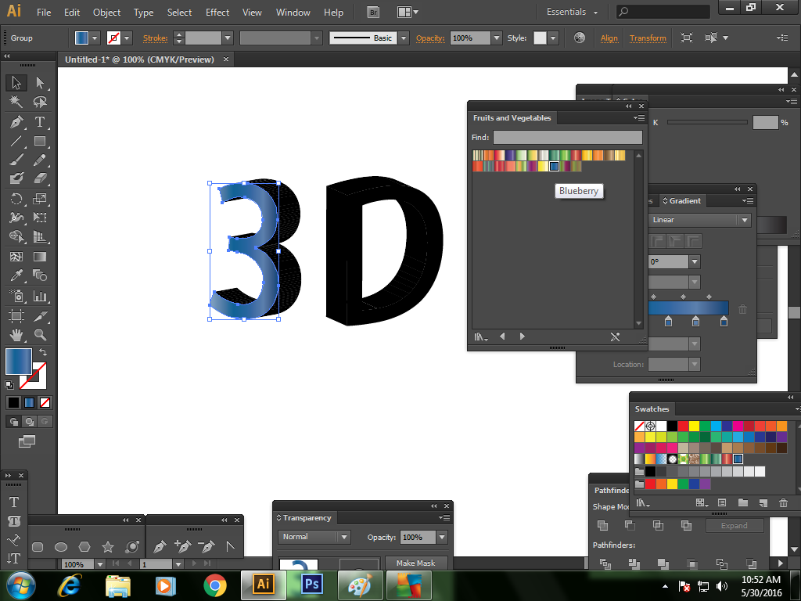Open the Object menu
Viewport: 801px width, 601px height.
point(105,12)
